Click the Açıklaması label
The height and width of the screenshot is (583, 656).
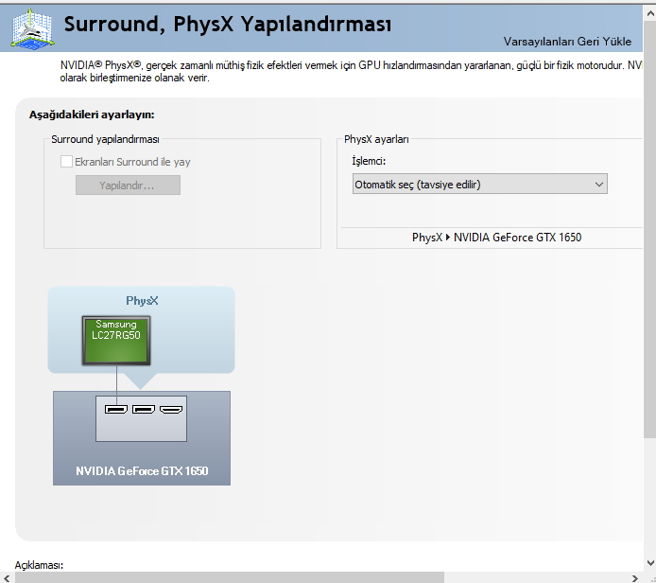pos(39,565)
